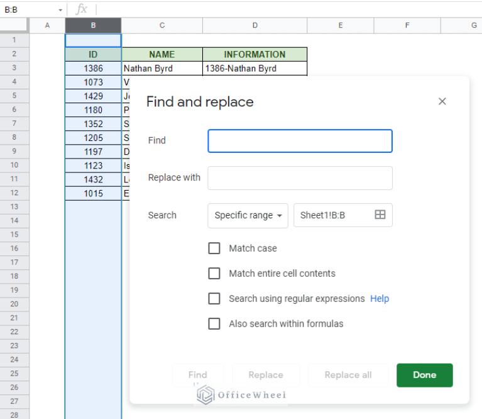Select column E header
The height and width of the screenshot is (419, 482).
click(x=340, y=25)
